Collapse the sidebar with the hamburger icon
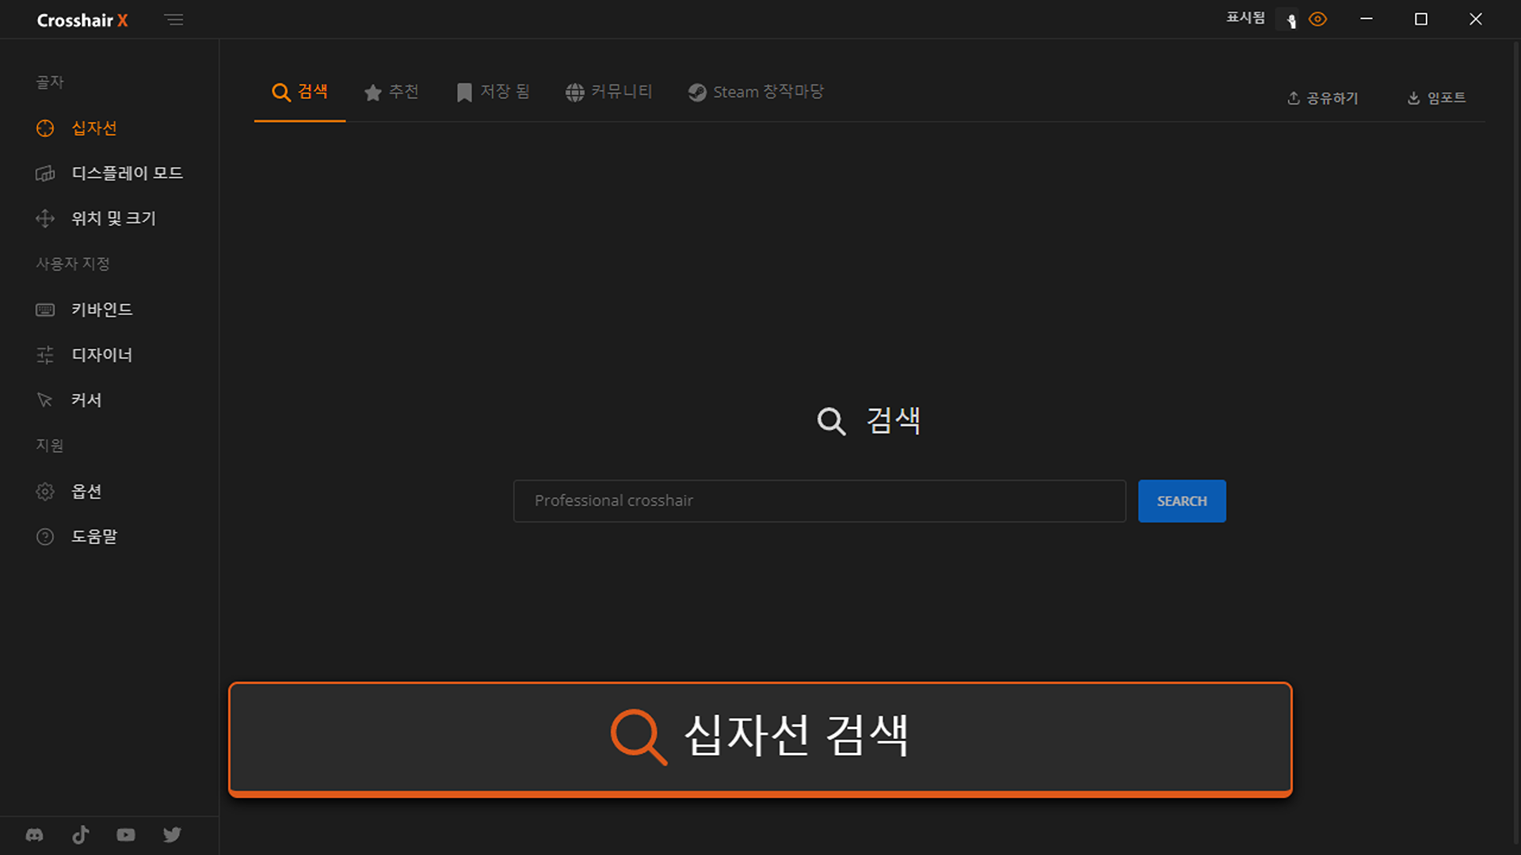 point(173,20)
